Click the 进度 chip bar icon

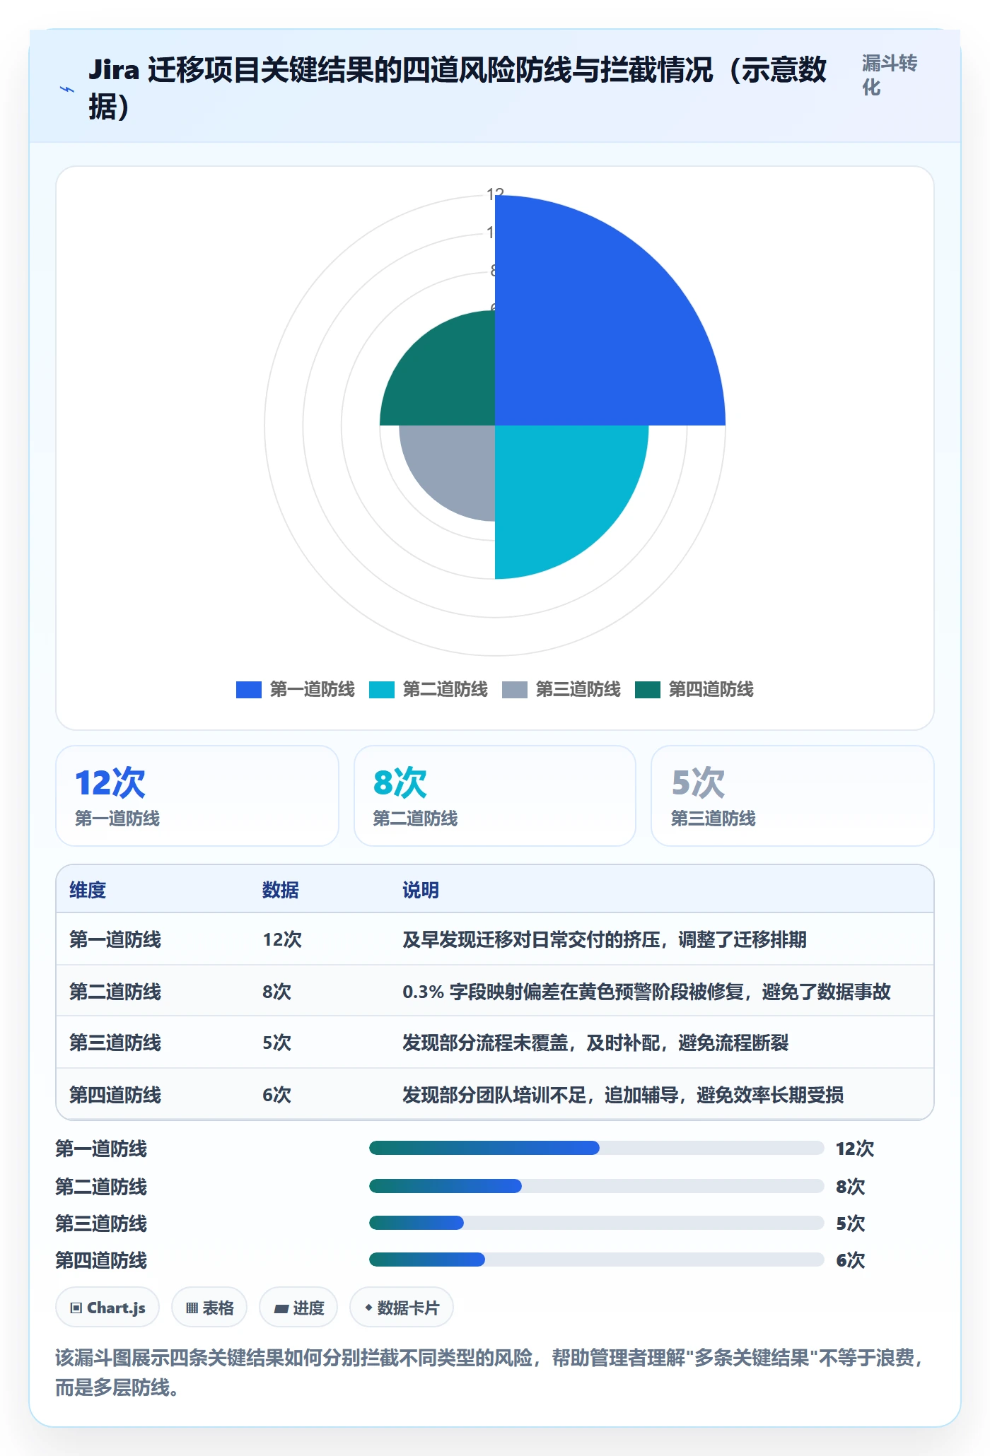coord(281,1309)
